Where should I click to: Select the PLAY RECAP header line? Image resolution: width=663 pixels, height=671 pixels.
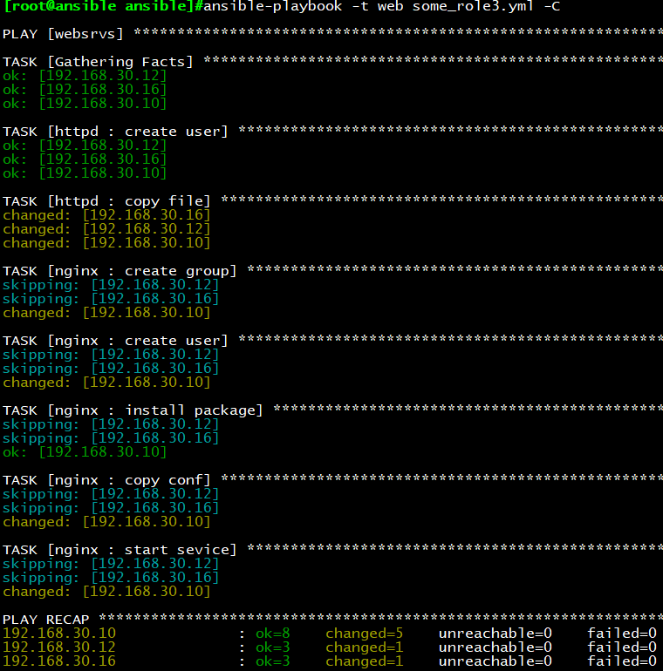[x=332, y=620]
